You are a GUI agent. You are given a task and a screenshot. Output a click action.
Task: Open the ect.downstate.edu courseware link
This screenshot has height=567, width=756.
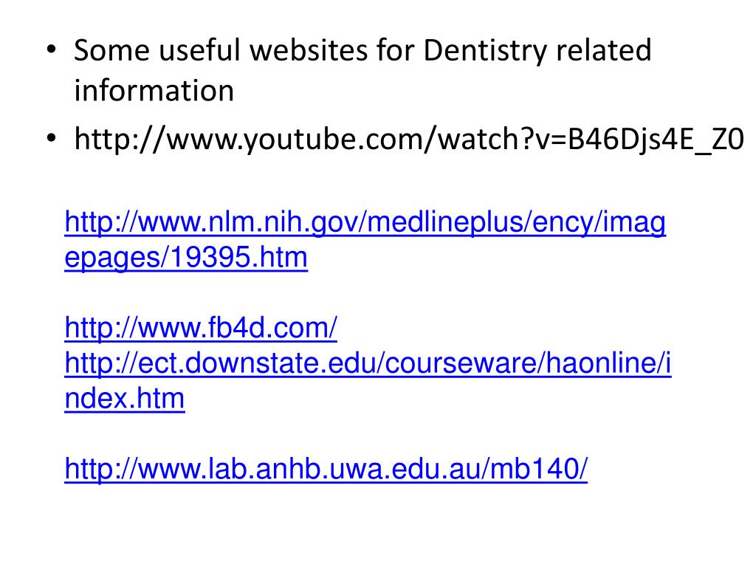(368, 363)
